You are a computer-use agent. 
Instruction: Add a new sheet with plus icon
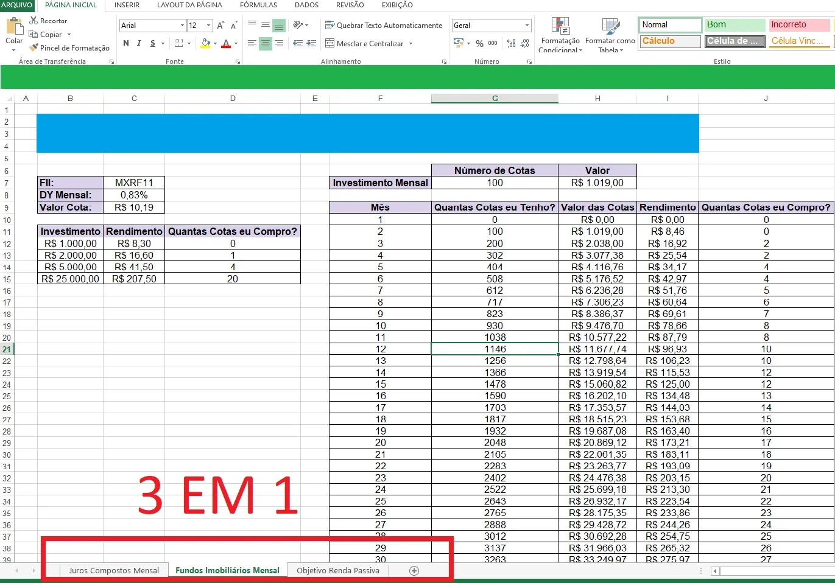[x=414, y=570]
